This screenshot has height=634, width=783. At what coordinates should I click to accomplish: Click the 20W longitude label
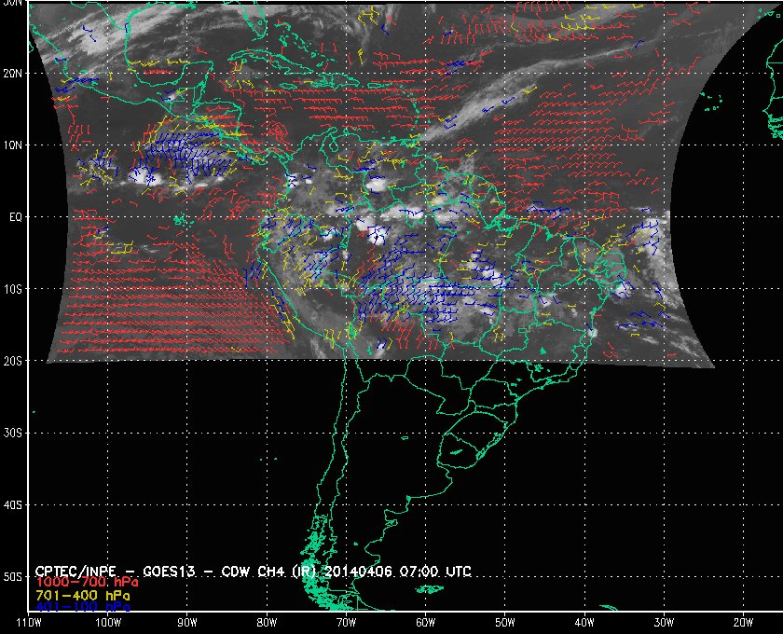(x=743, y=623)
